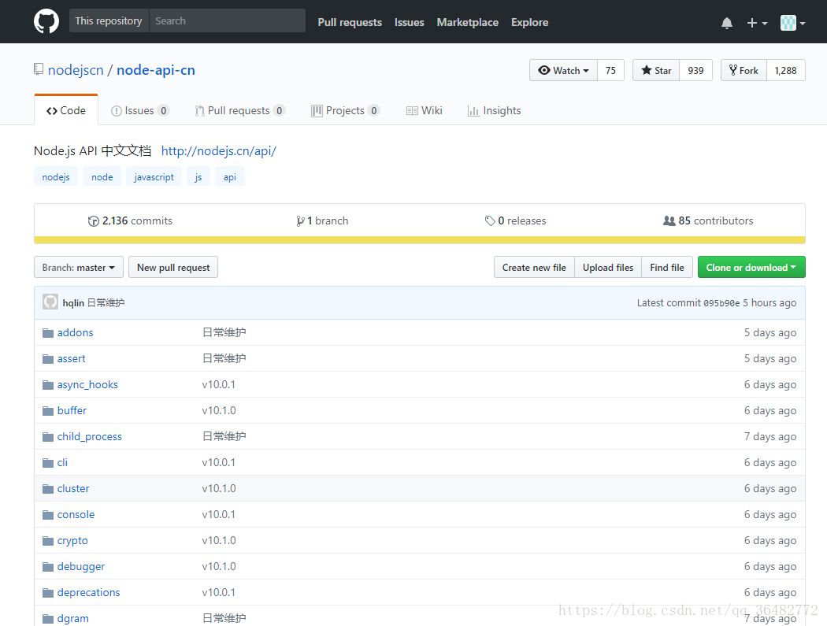The height and width of the screenshot is (626, 827).
Task: Click the dgram folder icon
Action: [x=48, y=618]
